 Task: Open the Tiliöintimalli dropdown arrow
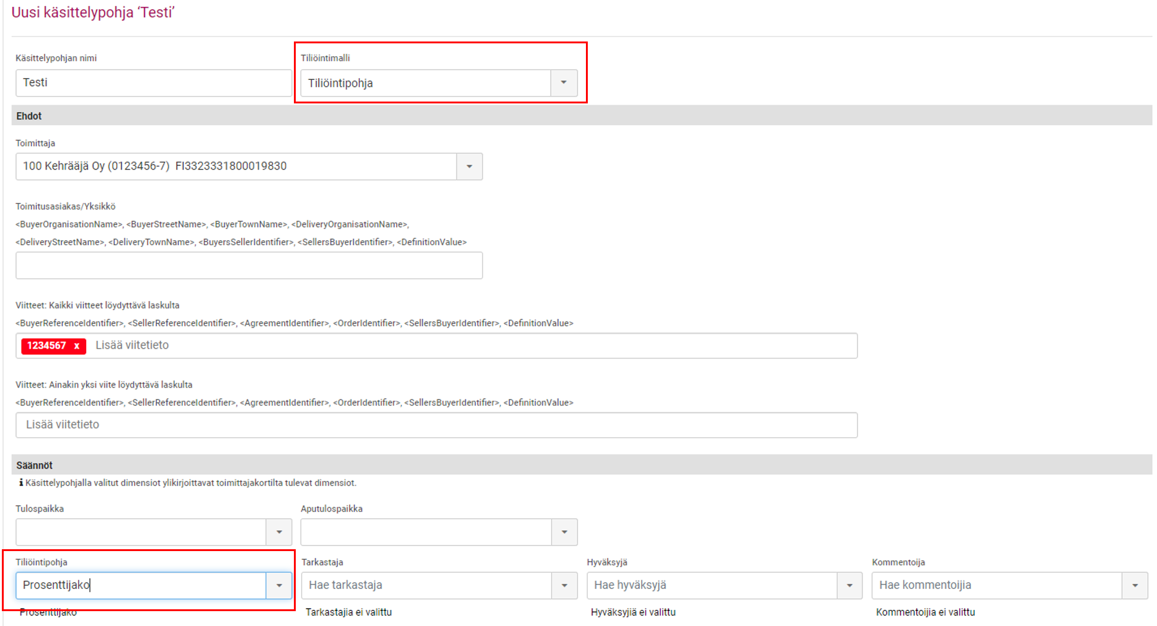click(564, 83)
